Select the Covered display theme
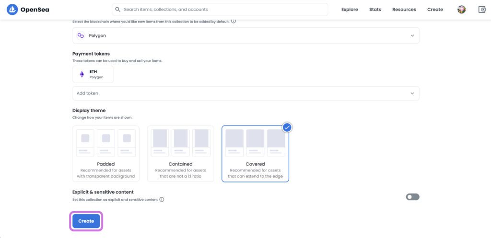This screenshot has width=491, height=238. point(255,154)
